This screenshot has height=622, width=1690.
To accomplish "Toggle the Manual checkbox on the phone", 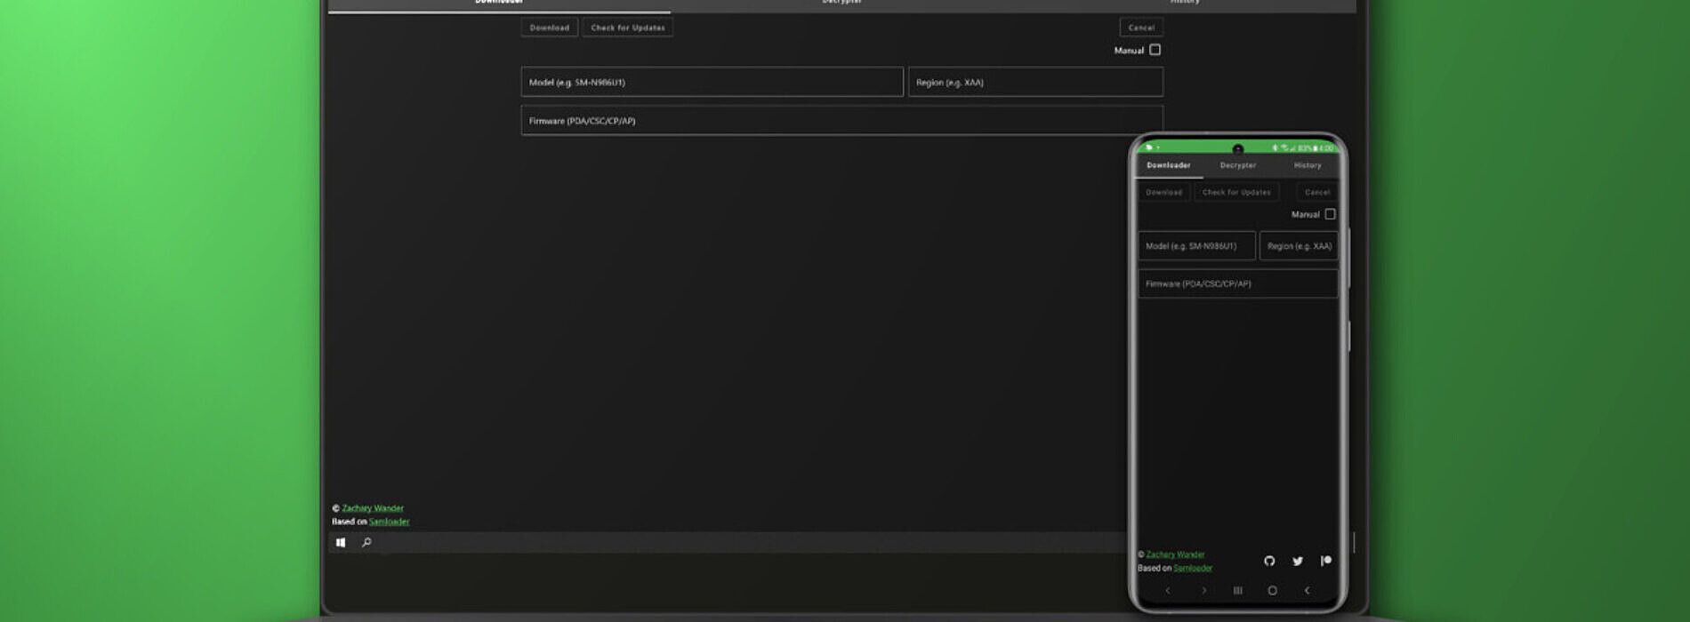I will [x=1330, y=214].
